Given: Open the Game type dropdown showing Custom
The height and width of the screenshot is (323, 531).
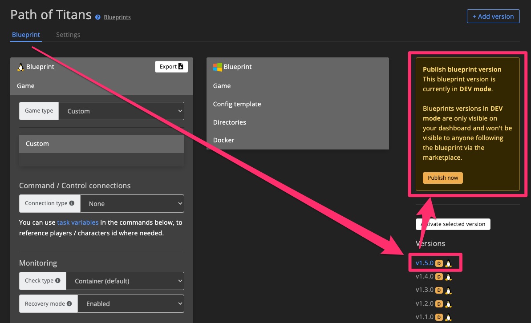Looking at the screenshot, I should 122,111.
